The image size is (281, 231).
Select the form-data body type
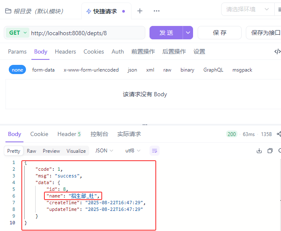click(43, 70)
